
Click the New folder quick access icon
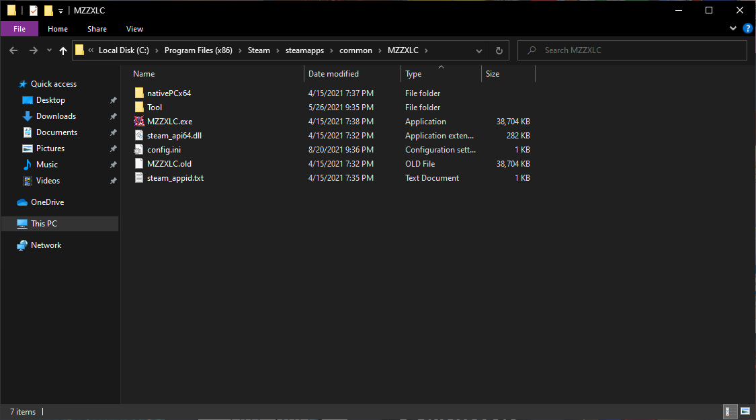click(x=48, y=10)
